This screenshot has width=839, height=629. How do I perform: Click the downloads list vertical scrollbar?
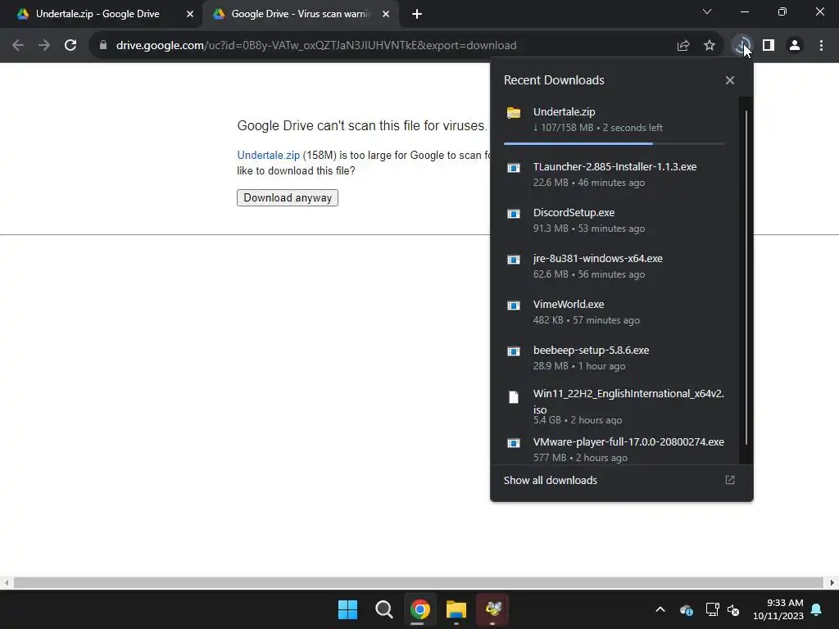point(746,278)
